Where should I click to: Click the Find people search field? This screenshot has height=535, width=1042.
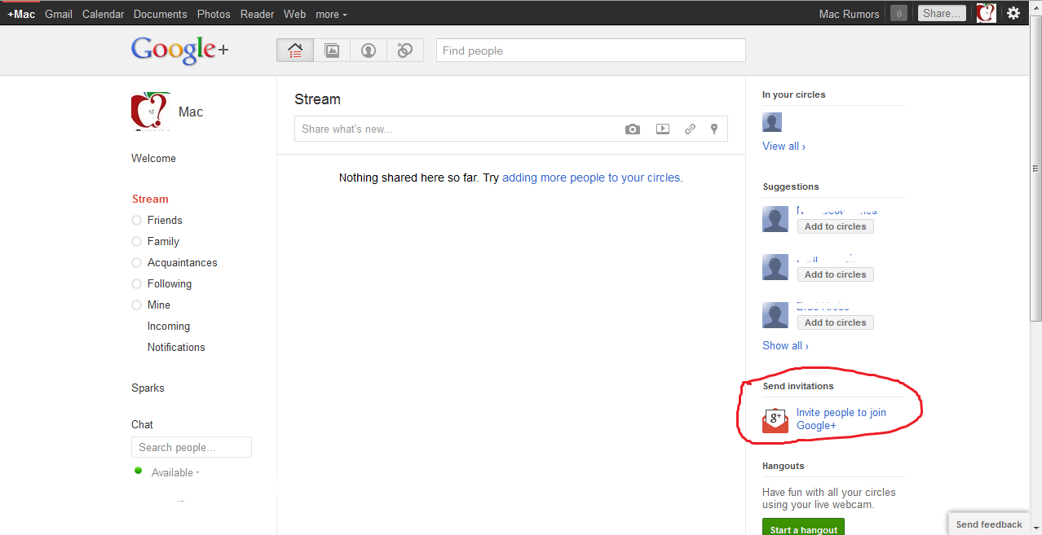[x=591, y=50]
